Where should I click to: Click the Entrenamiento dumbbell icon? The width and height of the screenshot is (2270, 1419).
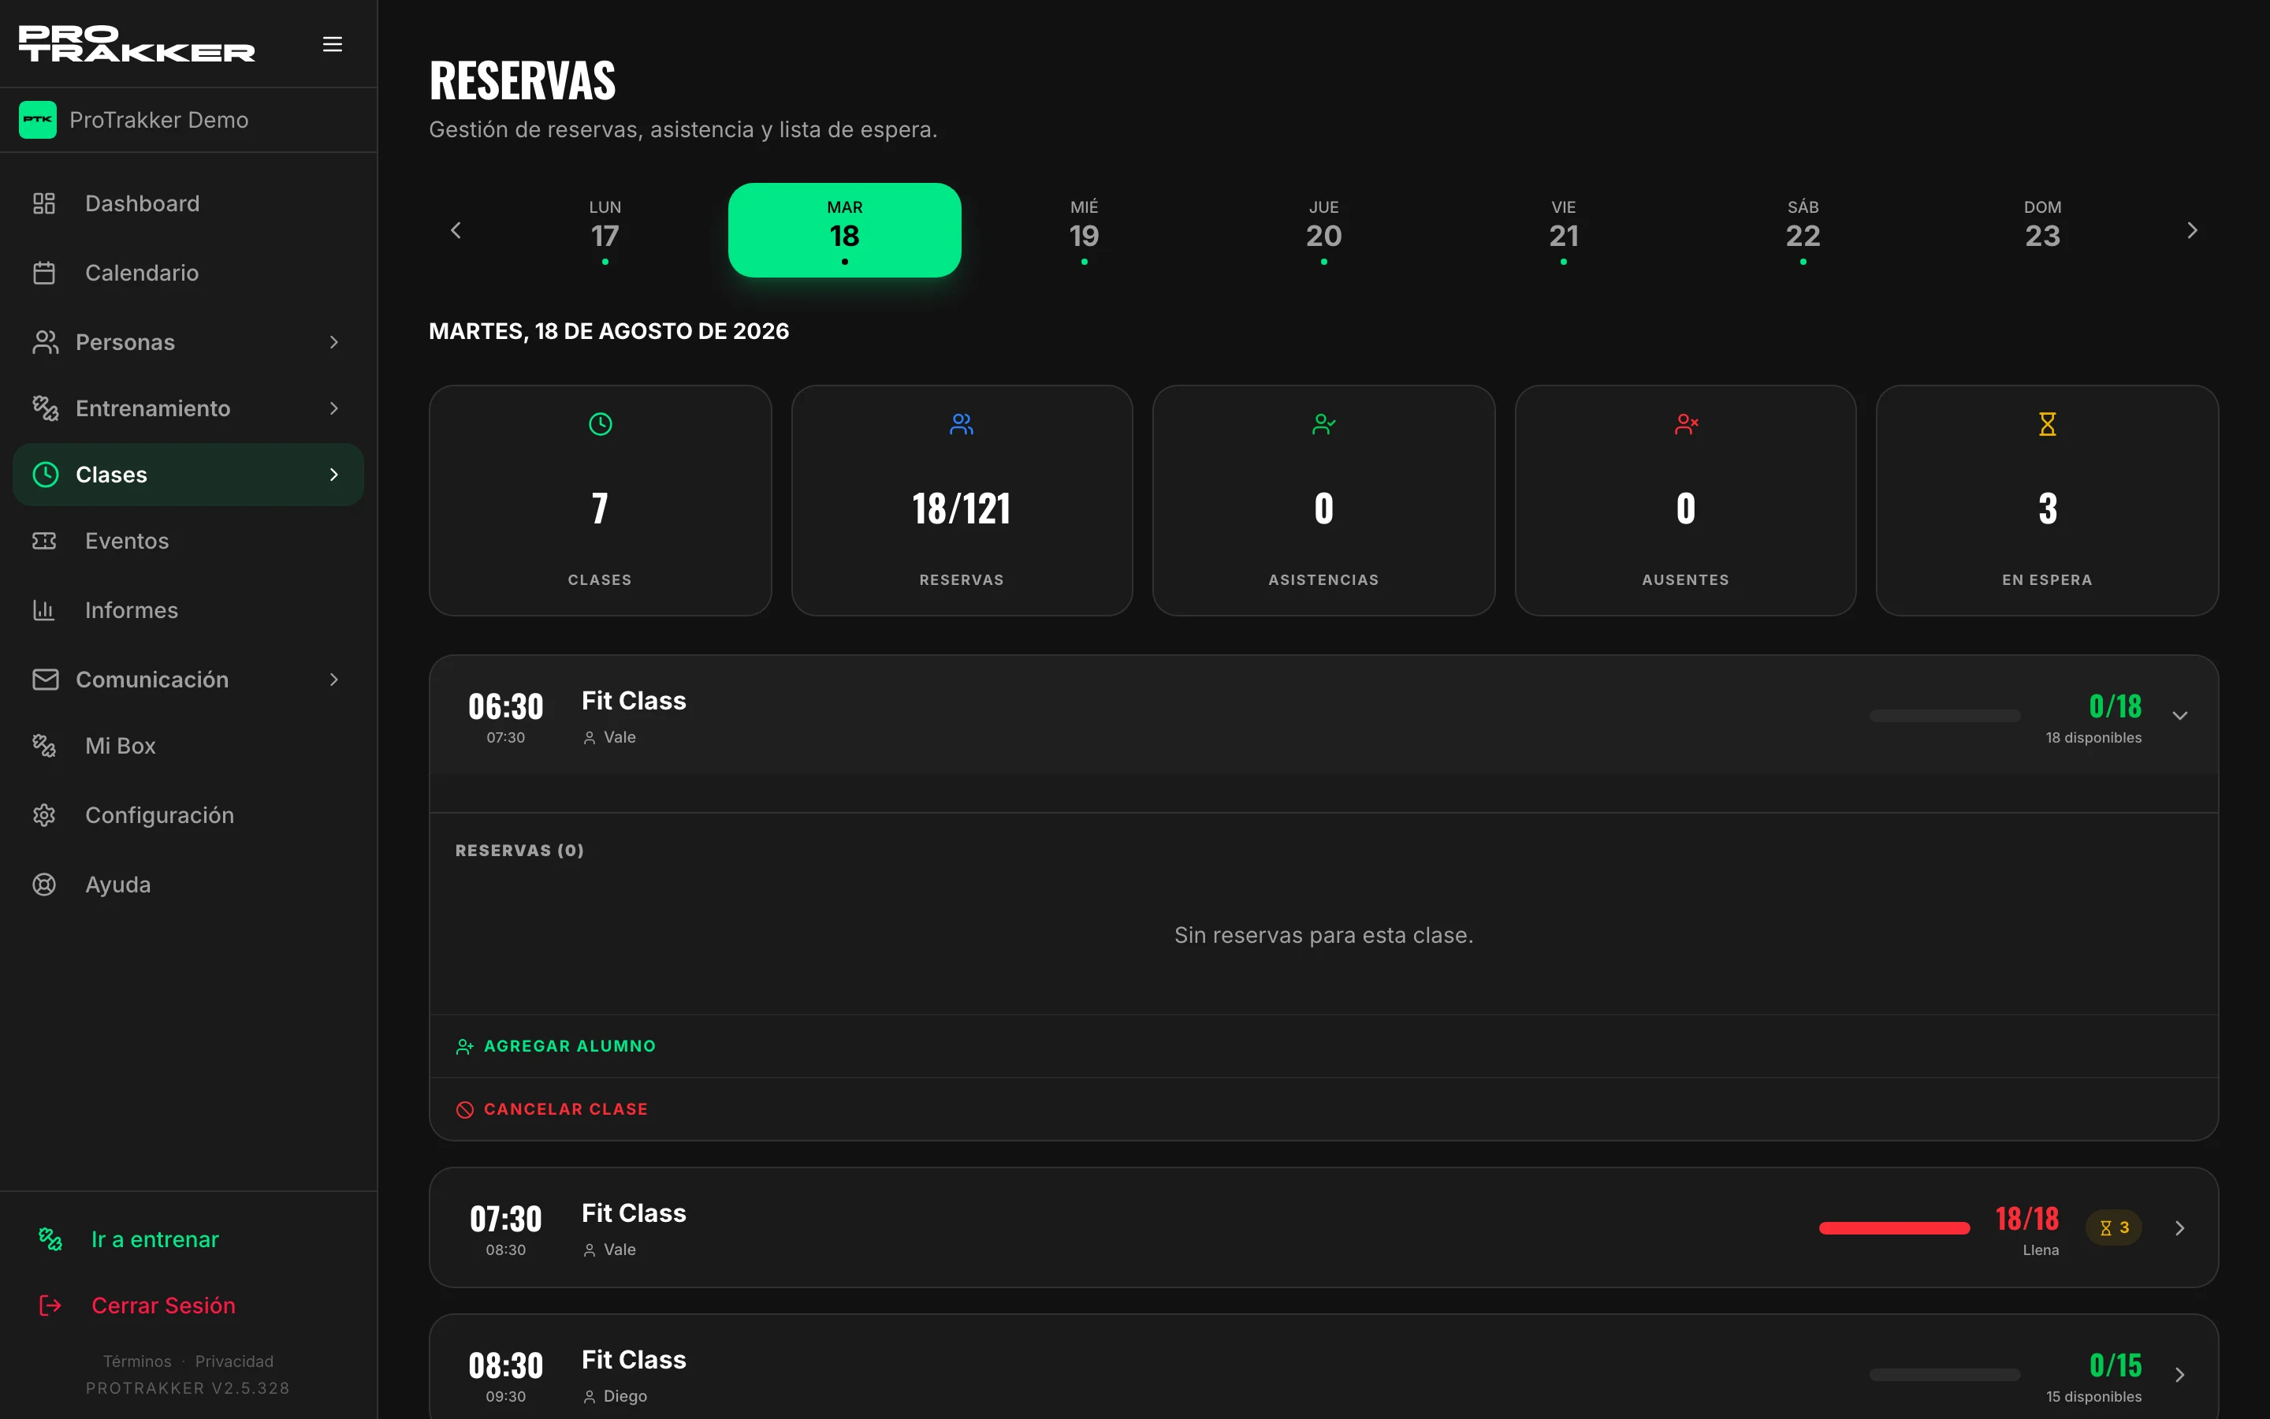pyautogui.click(x=45, y=408)
